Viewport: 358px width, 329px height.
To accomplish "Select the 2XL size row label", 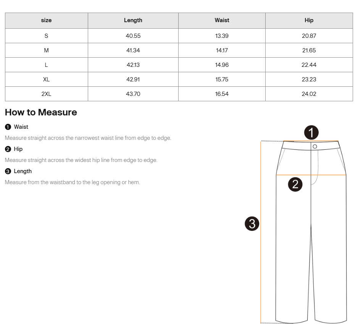I will coord(46,94).
